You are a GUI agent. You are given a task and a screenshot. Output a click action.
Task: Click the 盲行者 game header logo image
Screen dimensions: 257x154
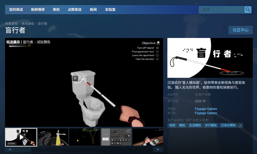(x=210, y=58)
